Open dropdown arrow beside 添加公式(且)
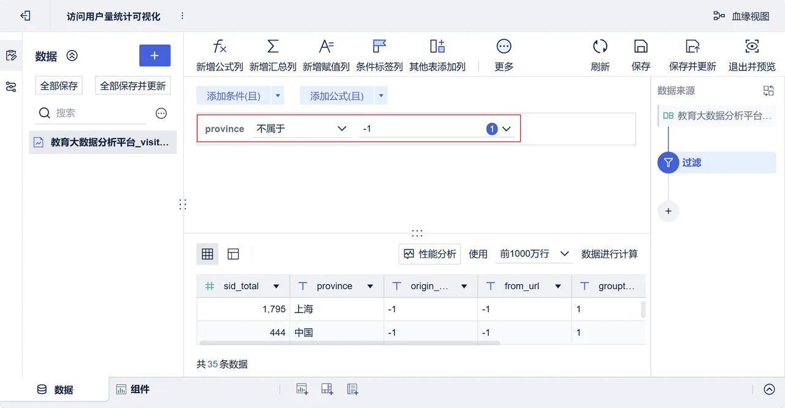Image resolution: width=785 pixels, height=408 pixels. coord(381,96)
